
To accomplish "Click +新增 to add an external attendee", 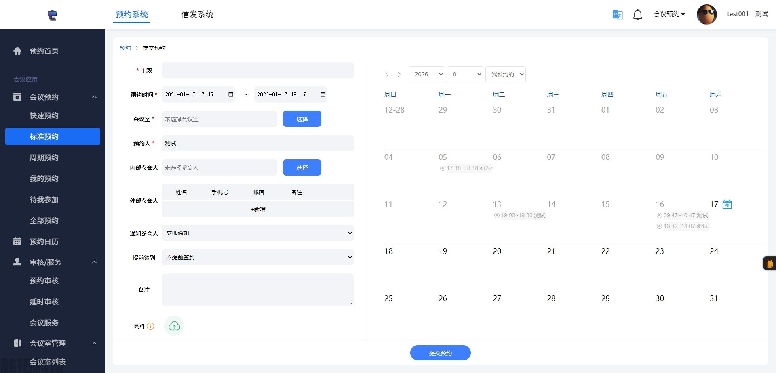I will coord(257,209).
